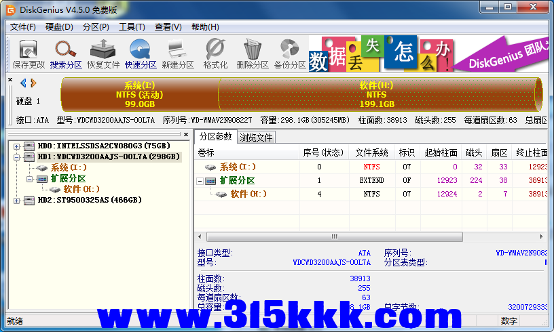This screenshot has height=332, width=554.
Task: Expand the HD2 ST9500325AS tree node
Action: pos(16,201)
